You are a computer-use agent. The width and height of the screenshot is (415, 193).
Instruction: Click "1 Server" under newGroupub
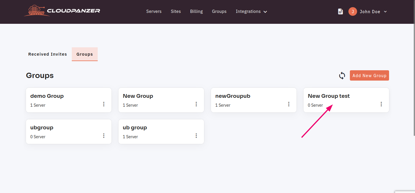[x=223, y=105]
